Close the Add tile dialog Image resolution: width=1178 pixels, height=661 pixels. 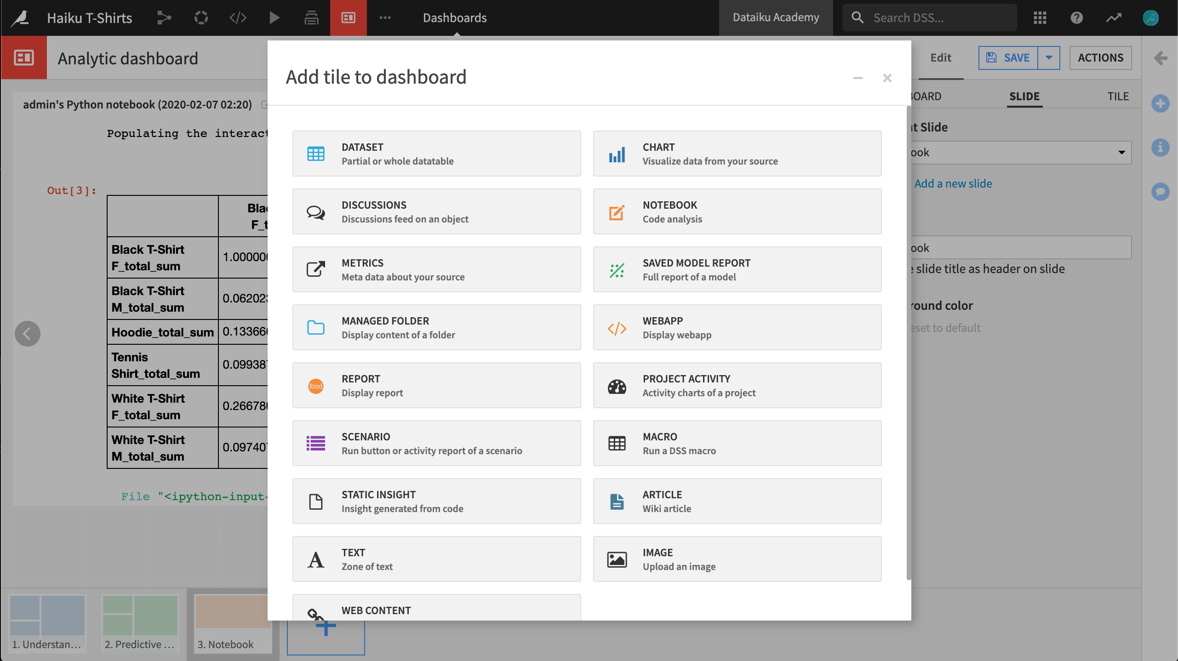coord(887,78)
